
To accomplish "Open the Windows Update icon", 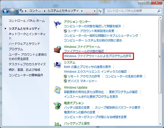I will point(58,90).
